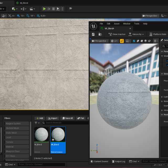168x168 pixels.
Task: Open the Add content cube menu
Action: [x=15, y=9]
